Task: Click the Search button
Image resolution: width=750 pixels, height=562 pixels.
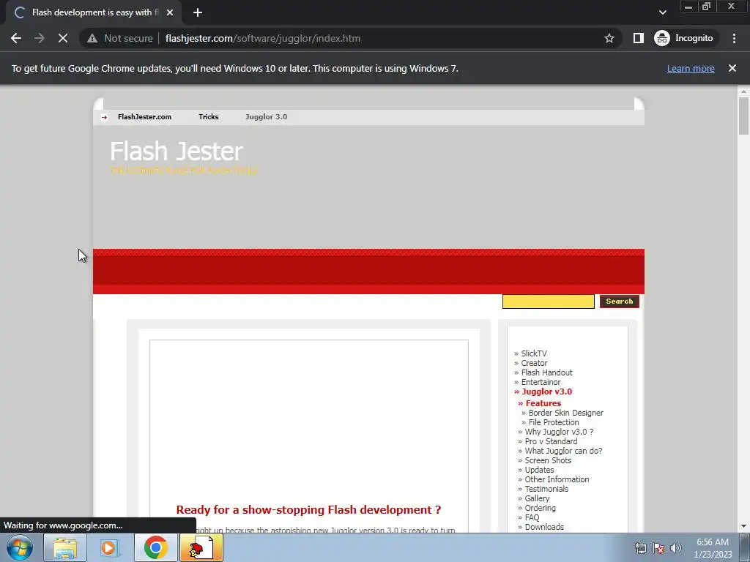Action: point(620,301)
